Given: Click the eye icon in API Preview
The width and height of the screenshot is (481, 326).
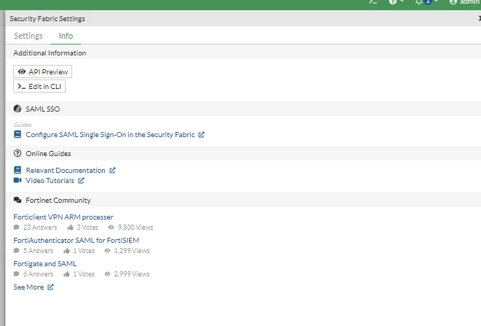Looking at the screenshot, I should click(x=21, y=71).
